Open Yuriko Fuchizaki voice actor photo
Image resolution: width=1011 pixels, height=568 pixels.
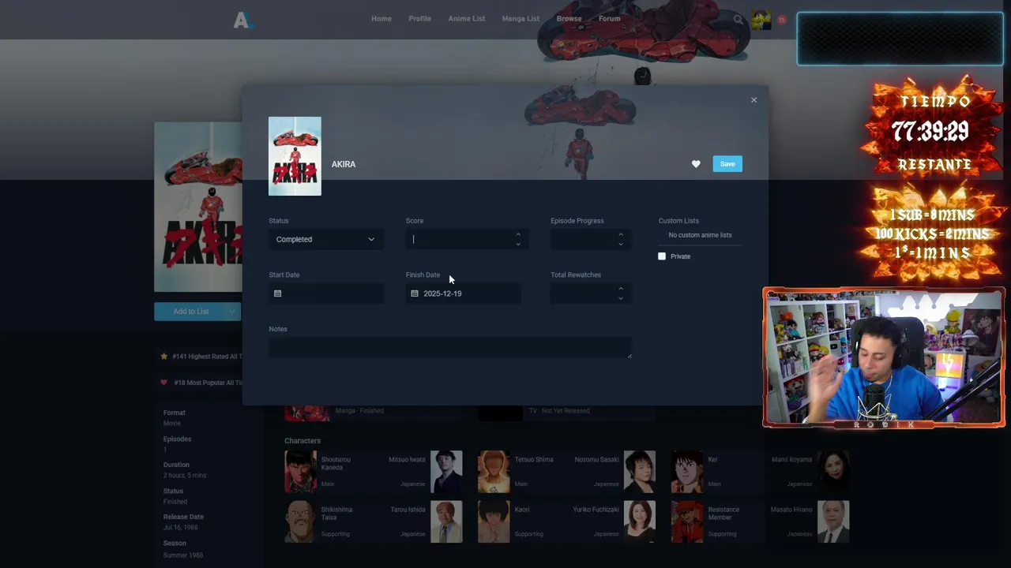coord(640,521)
